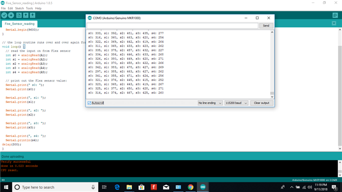Click the taskbar app icon left of Chrome
The image size is (342, 192).
[178, 187]
